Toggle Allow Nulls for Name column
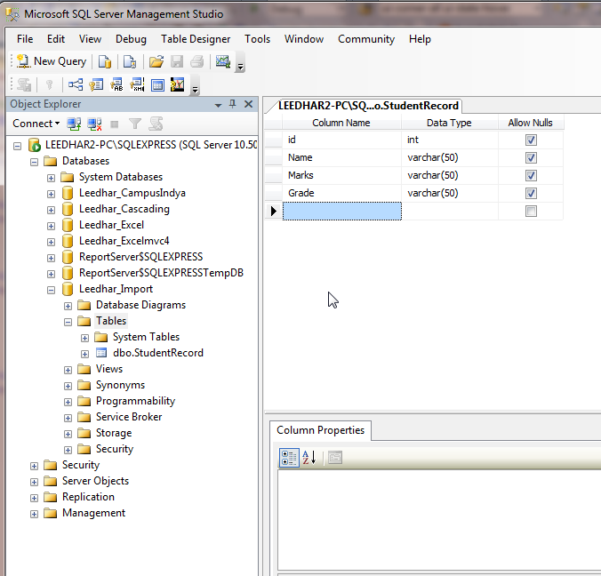The width and height of the screenshot is (601, 576). 531,157
